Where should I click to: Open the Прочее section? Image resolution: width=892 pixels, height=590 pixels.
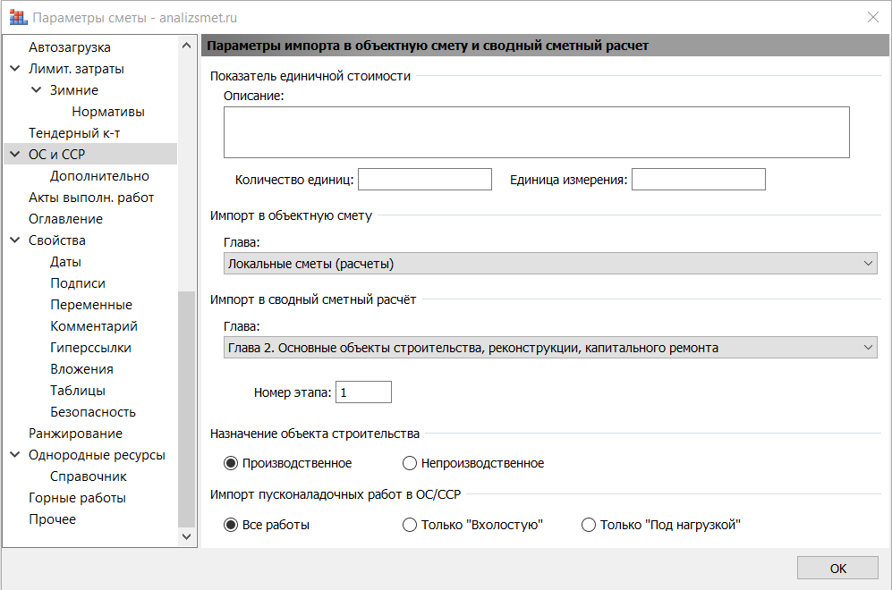pyautogui.click(x=52, y=519)
